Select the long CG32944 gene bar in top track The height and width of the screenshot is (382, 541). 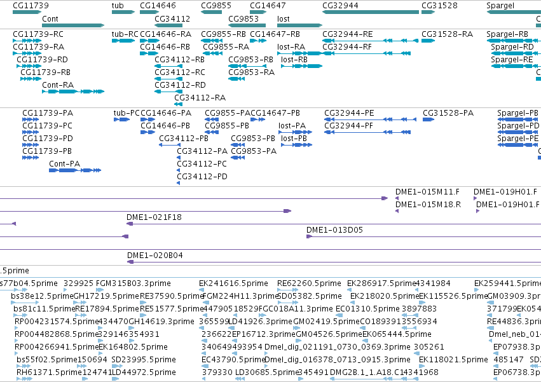371,12
